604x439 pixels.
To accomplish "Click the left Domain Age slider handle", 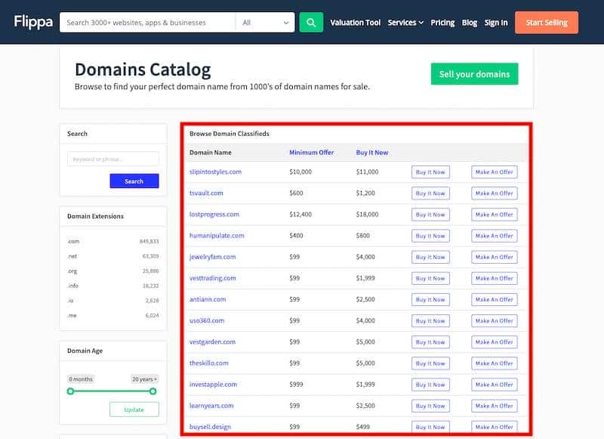I will (70, 391).
